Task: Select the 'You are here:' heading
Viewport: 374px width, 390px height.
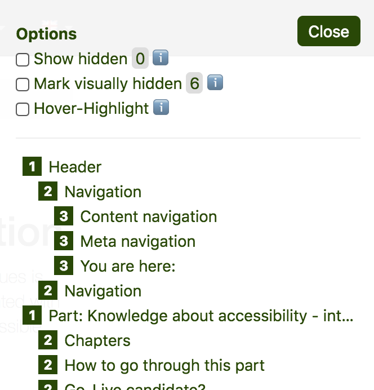Action: point(128,267)
